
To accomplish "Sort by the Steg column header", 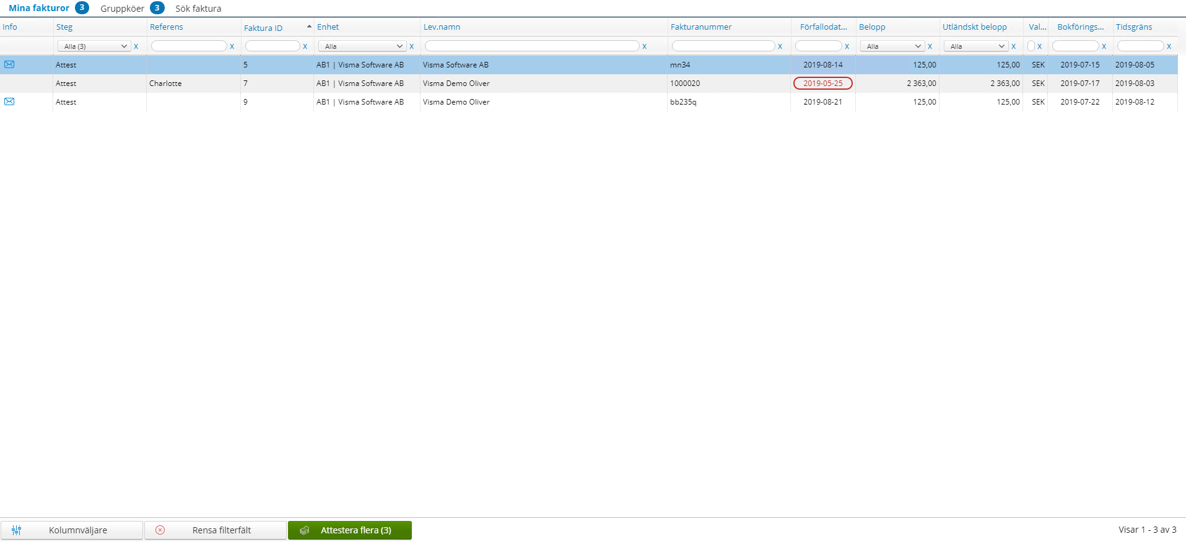I will pos(64,27).
